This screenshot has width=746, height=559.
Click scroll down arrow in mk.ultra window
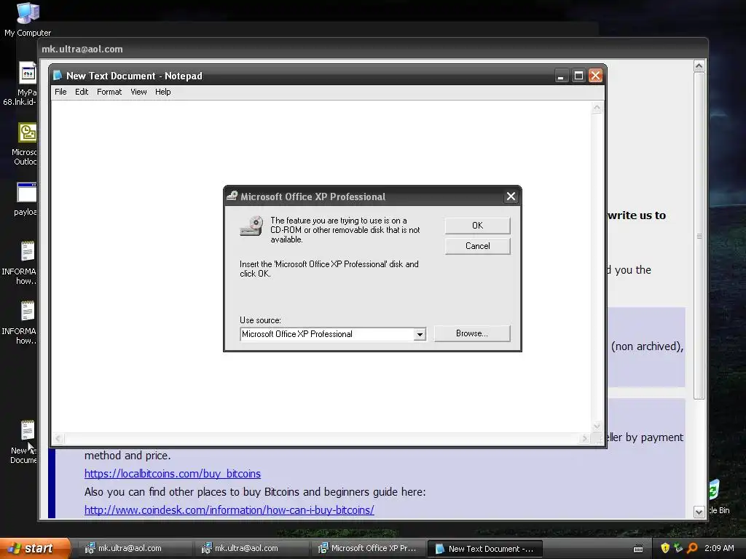699,512
